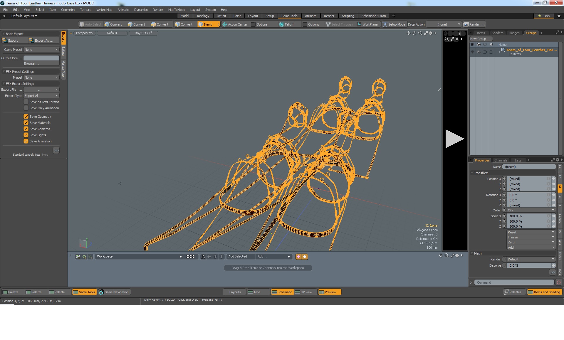Click the Falloff tool icon
Screen dimensions: 564x340
coord(282,24)
